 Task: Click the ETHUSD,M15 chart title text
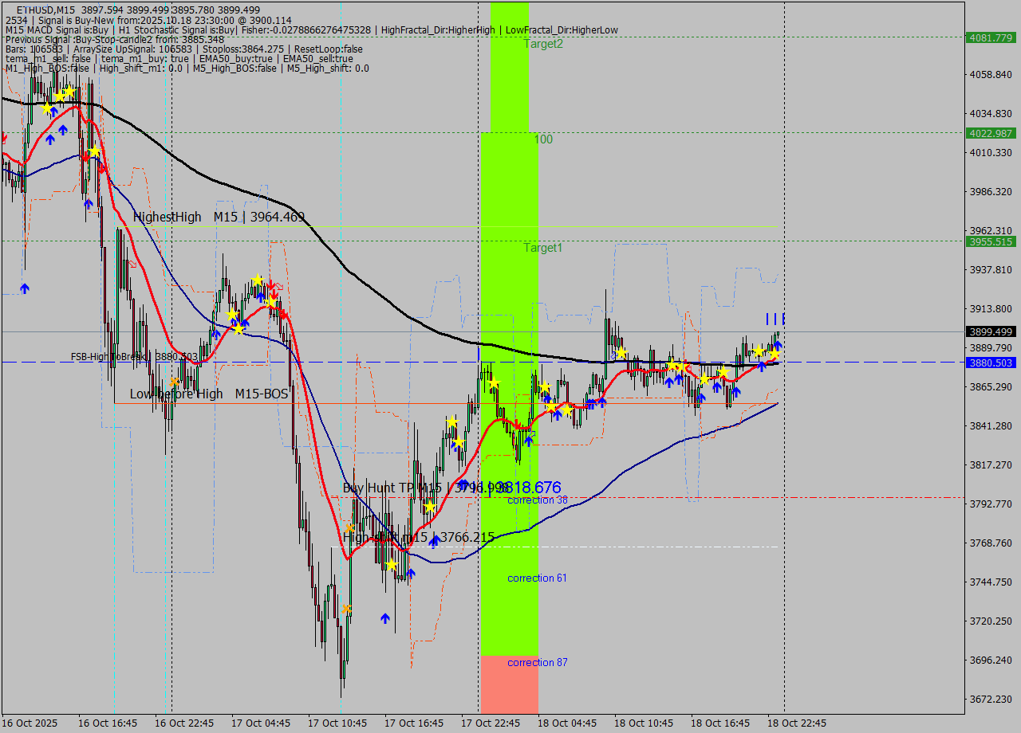[x=46, y=9]
